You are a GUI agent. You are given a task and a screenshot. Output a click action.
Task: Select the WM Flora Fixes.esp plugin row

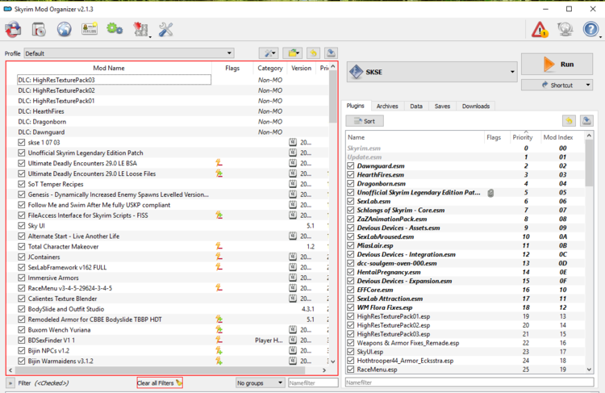click(465, 307)
